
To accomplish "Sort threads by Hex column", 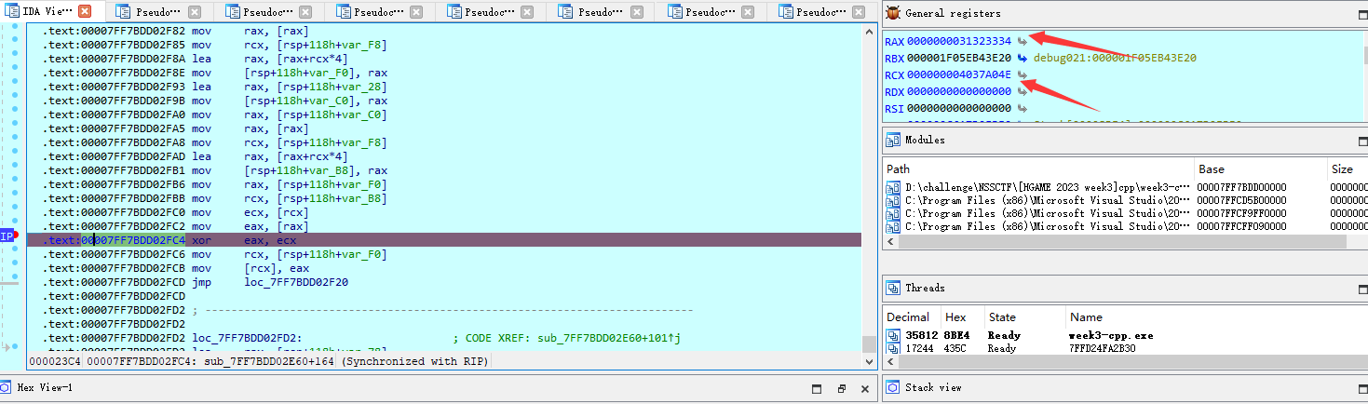I will click(962, 317).
